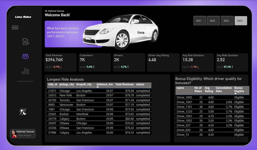
Task: Select the Driver Avg Rating 4.48 card
Action: point(163,62)
